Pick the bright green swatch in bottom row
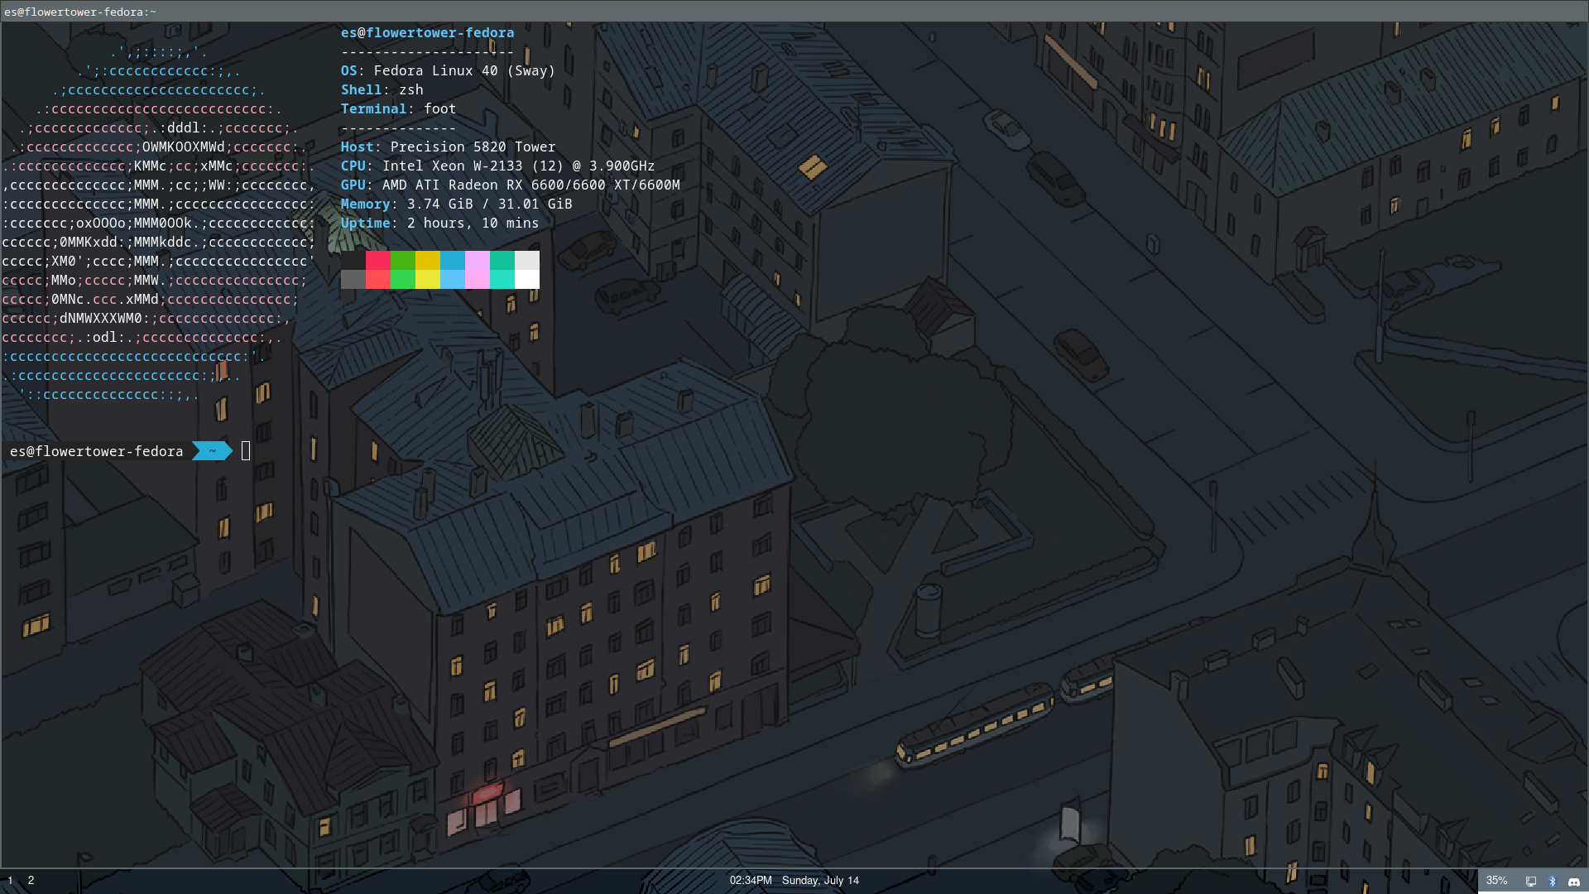This screenshot has height=894, width=1589. [403, 279]
